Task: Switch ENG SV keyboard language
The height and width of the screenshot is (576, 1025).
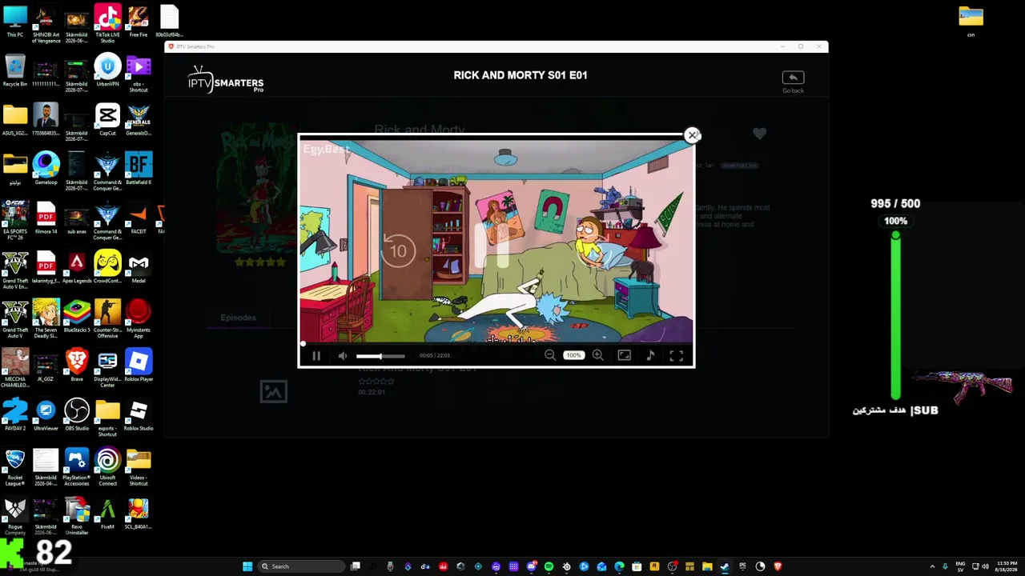Action: pyautogui.click(x=961, y=566)
